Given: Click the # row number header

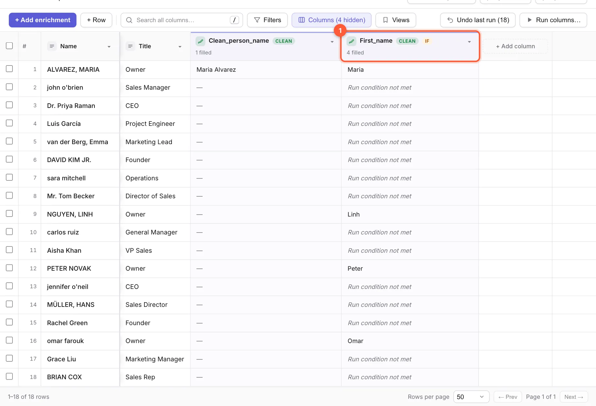Looking at the screenshot, I should 25,46.
